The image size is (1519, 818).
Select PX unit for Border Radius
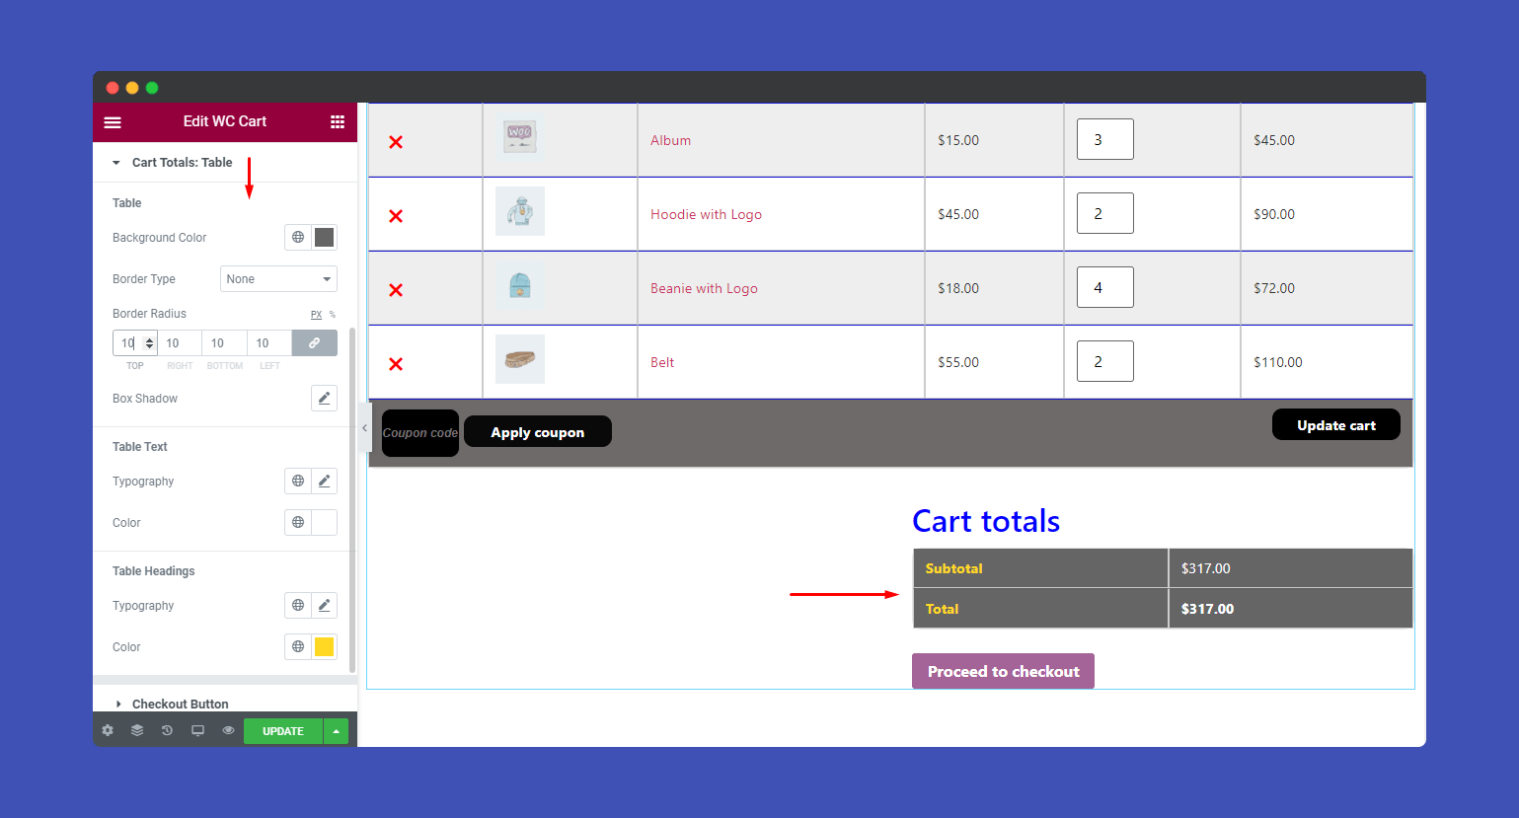(x=316, y=315)
